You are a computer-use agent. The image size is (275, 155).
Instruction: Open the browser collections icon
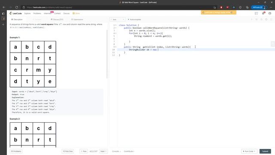pos(247,7)
